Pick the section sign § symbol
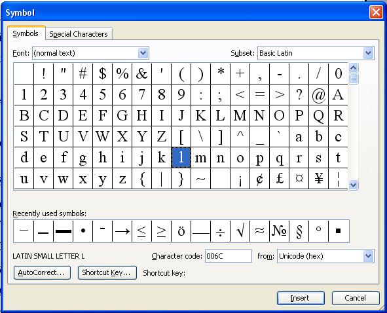The height and width of the screenshot is (313, 387). [x=299, y=231]
